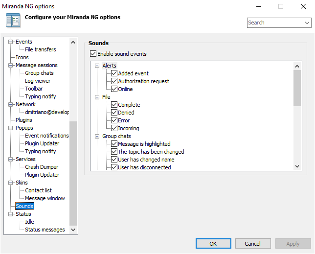315x254 pixels.
Task: Open Event notifications under Popups
Action: pyautogui.click(x=47, y=136)
